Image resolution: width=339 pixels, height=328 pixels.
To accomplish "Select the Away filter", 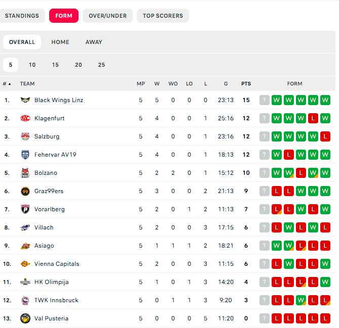I will 94,42.
